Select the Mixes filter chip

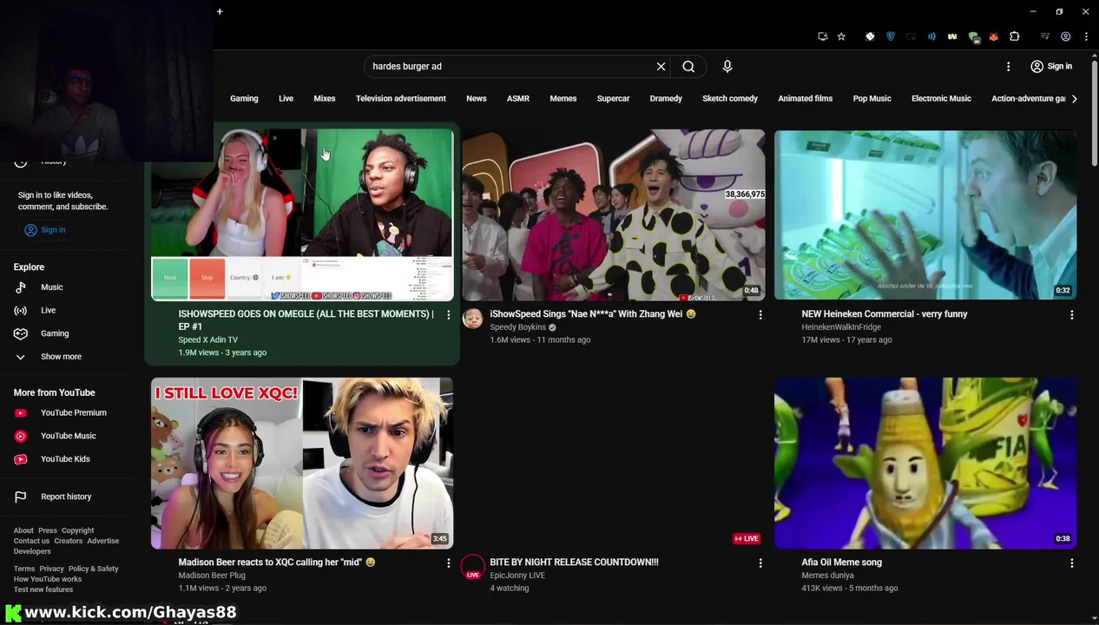pos(325,99)
